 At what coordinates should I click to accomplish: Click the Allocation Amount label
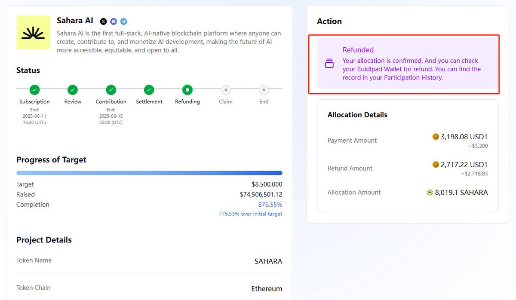pyautogui.click(x=354, y=193)
